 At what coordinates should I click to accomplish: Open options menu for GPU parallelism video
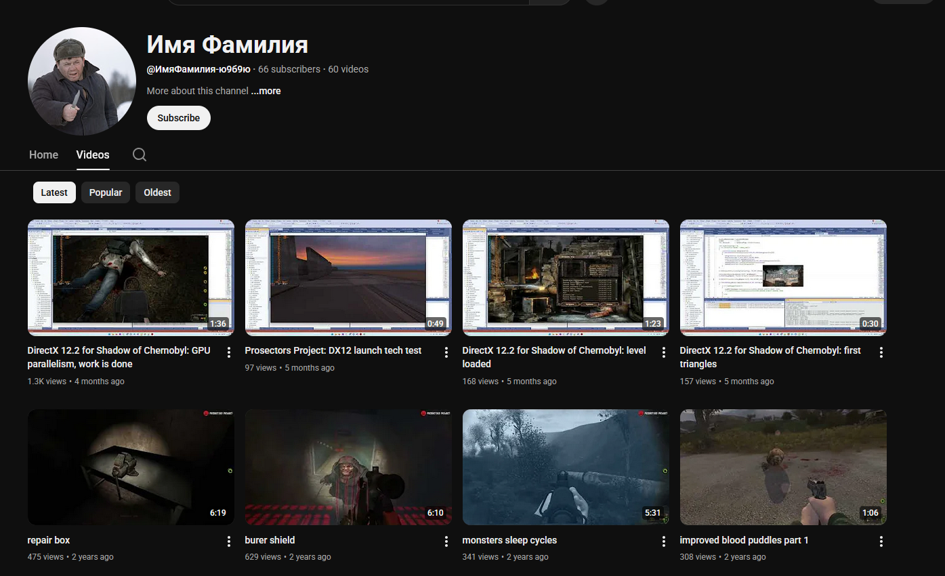click(229, 352)
